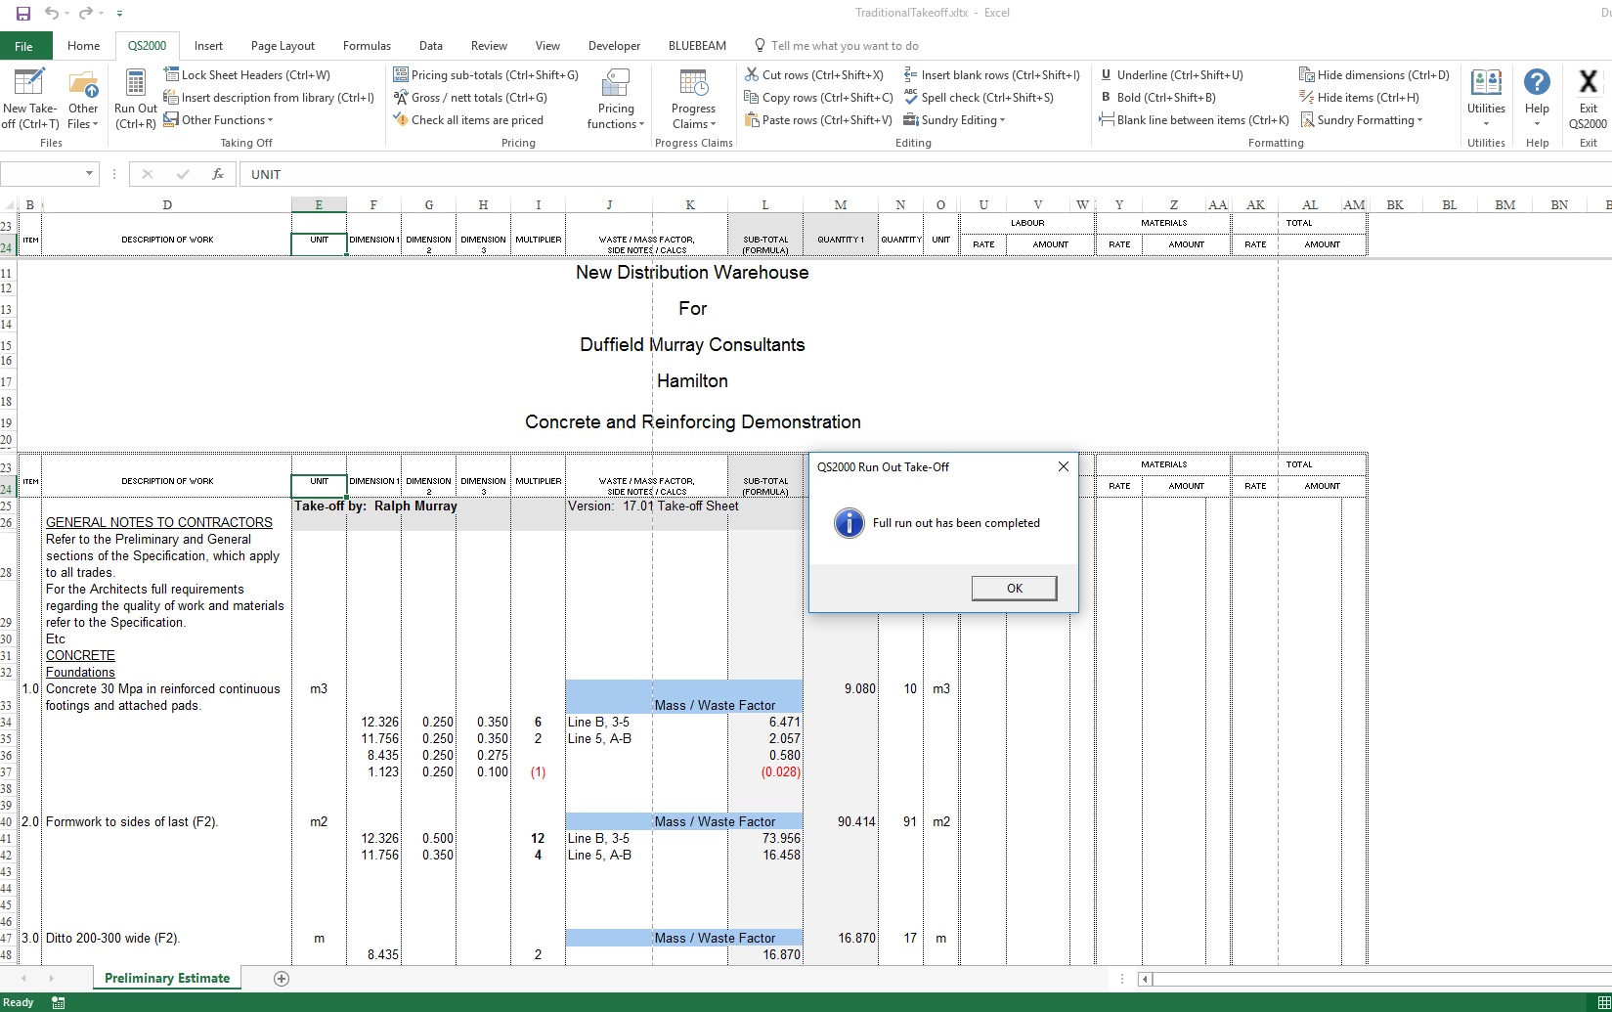The height and width of the screenshot is (1012, 1612).
Task: Open the Formulas ribbon tab
Action: click(x=367, y=46)
